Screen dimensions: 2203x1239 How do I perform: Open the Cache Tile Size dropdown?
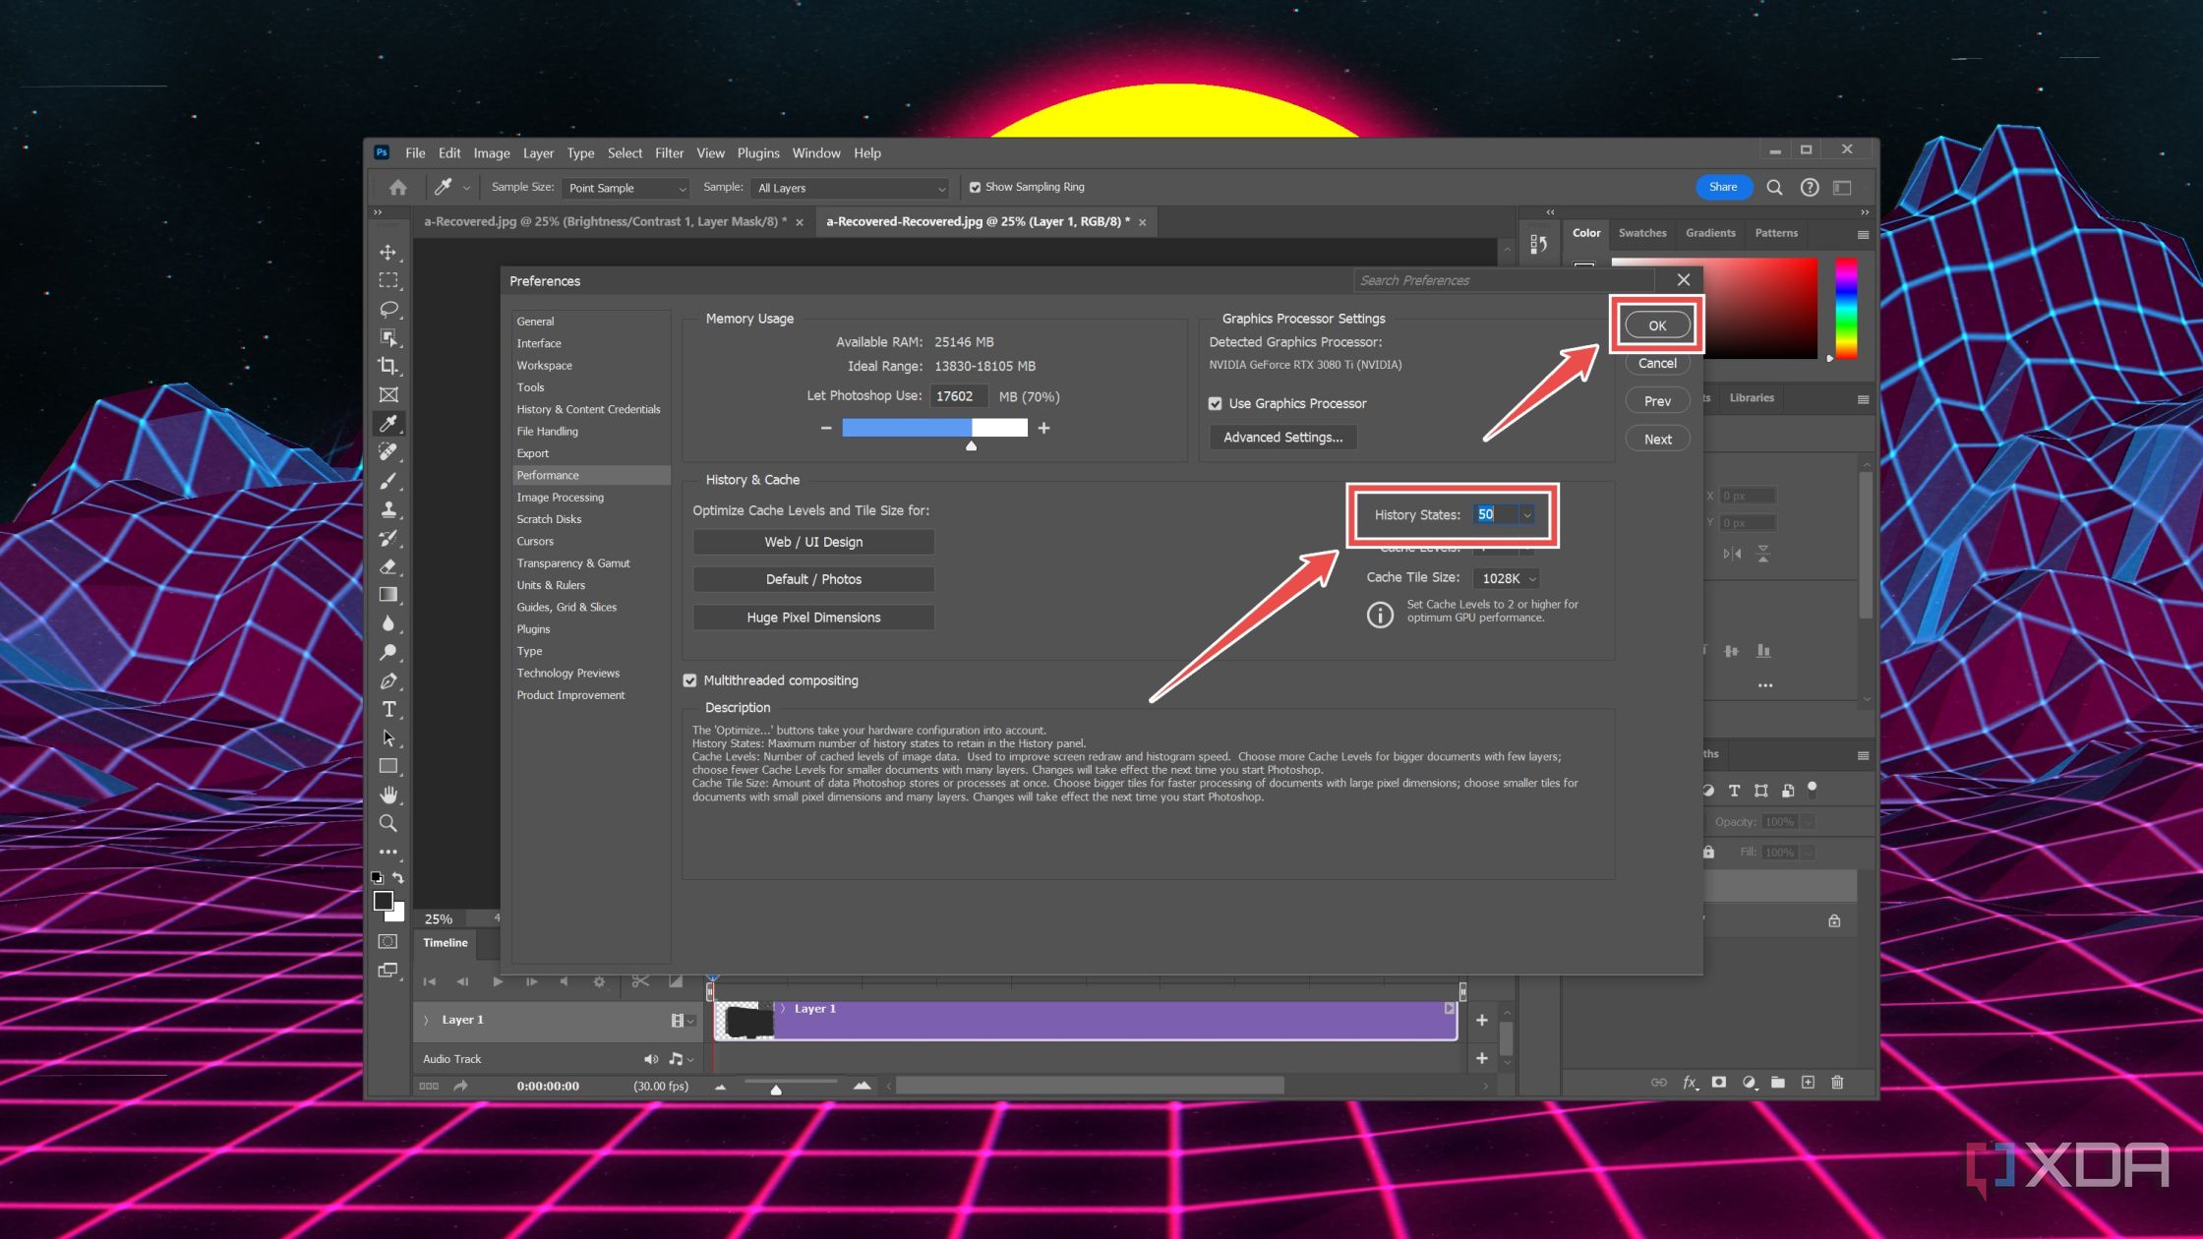click(x=1506, y=578)
